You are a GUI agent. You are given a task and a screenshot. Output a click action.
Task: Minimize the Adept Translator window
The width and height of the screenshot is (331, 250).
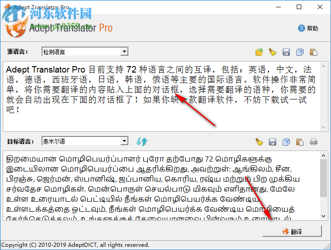pos(278,7)
